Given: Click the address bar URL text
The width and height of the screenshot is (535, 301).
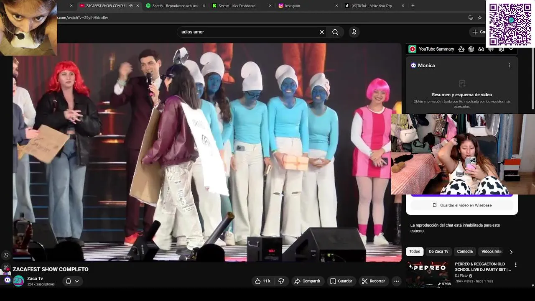Looking at the screenshot, I should [x=83, y=18].
